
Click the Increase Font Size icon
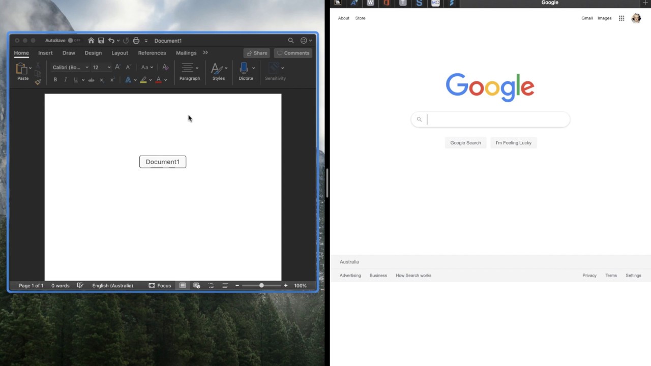(x=117, y=67)
